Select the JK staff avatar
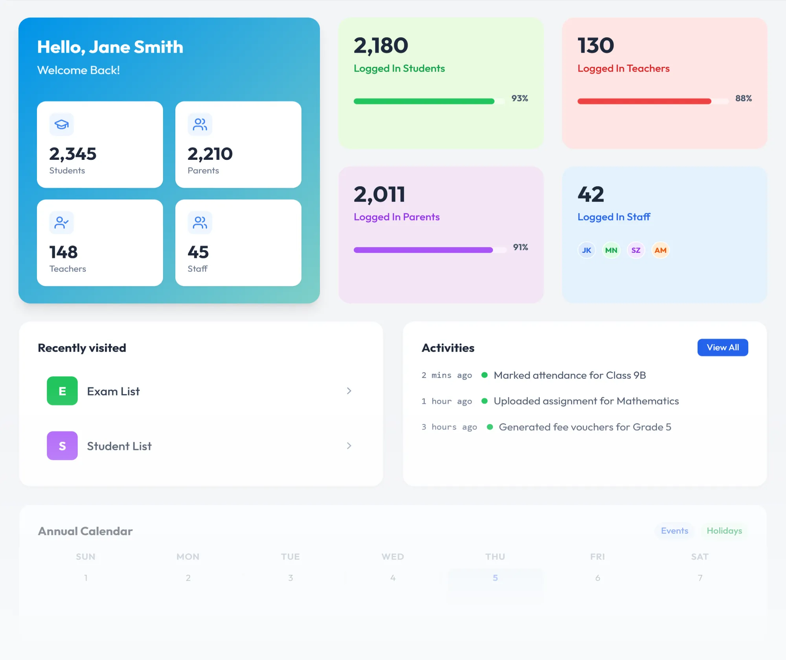786x660 pixels. click(x=586, y=250)
